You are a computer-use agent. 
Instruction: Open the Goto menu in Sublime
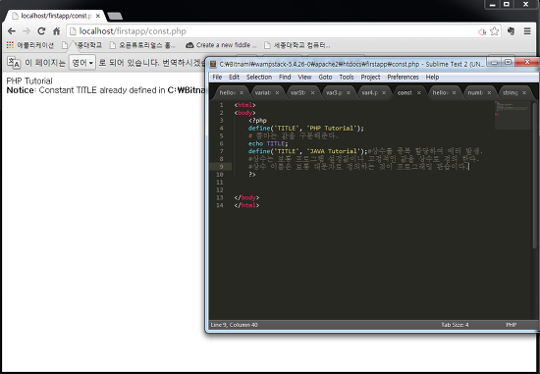[x=325, y=78]
